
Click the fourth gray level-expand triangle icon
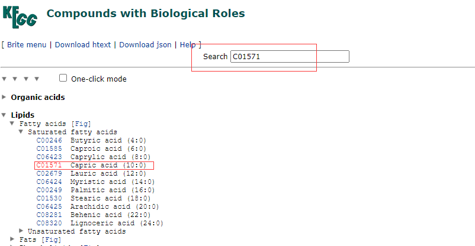point(37,79)
